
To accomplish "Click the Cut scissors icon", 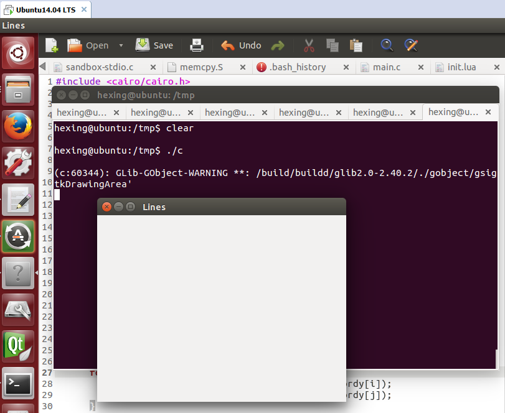I will [x=309, y=45].
